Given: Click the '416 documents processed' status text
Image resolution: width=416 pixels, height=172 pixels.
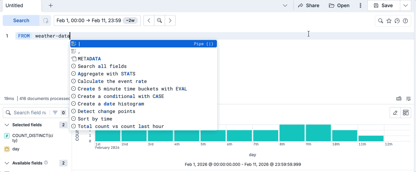Looking at the screenshot, I should coord(45,99).
